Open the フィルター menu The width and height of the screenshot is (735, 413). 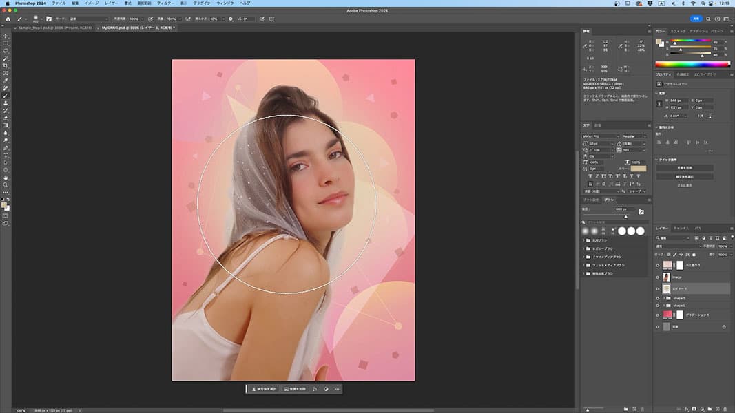pyautogui.click(x=165, y=3)
